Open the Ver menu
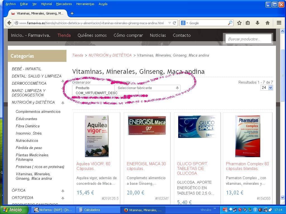286x214 pixels. (34, 4)
